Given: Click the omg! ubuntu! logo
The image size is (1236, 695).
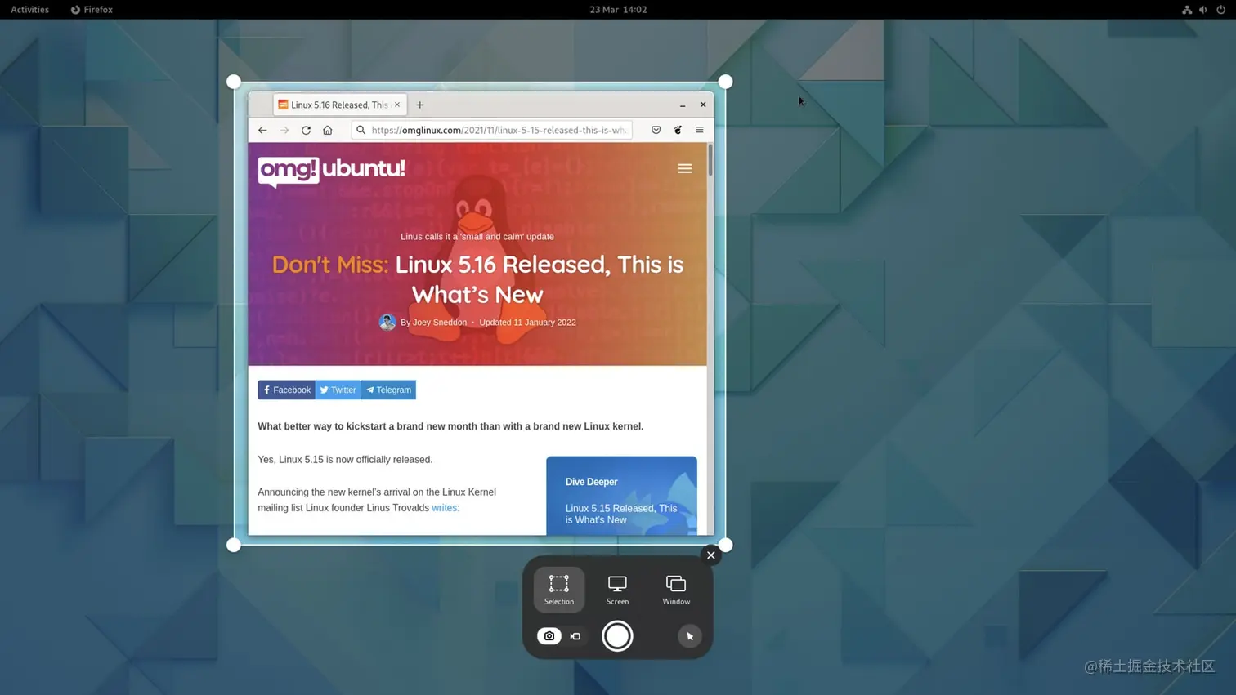Looking at the screenshot, I should click(x=331, y=171).
